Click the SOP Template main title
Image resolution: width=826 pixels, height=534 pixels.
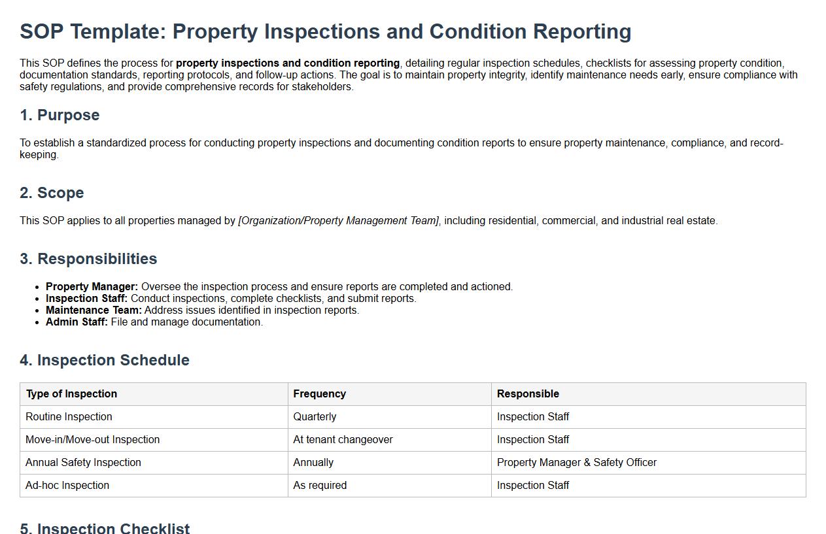325,31
